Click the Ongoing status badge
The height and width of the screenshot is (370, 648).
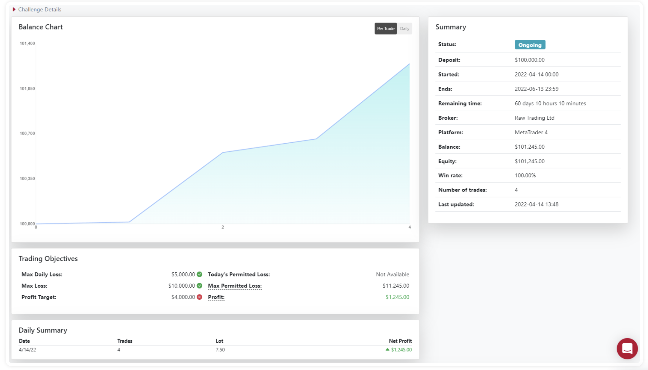pos(530,45)
